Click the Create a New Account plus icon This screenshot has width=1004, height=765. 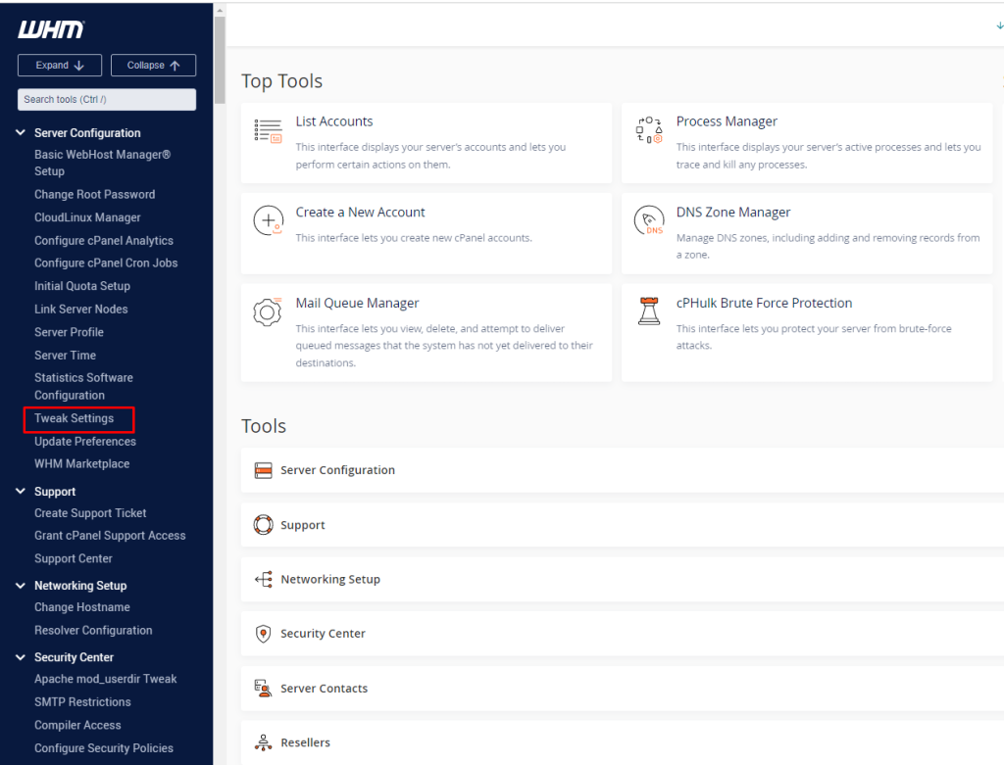(x=268, y=221)
